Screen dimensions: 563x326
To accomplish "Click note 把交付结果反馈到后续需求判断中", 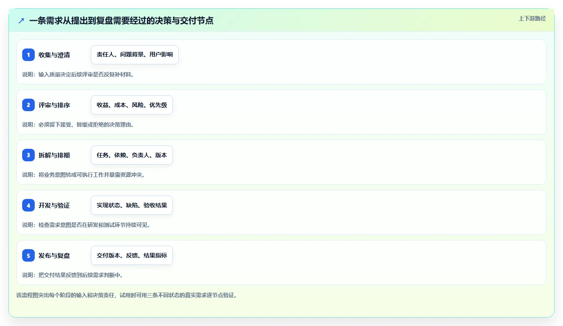I will coord(72,275).
